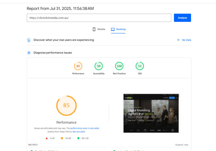Viewport: 216px width, 151px height.
Task: Click the info icon next to No Data
Action: click(179, 40)
